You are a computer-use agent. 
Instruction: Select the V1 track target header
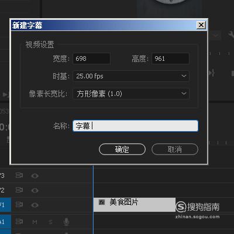[5, 205]
